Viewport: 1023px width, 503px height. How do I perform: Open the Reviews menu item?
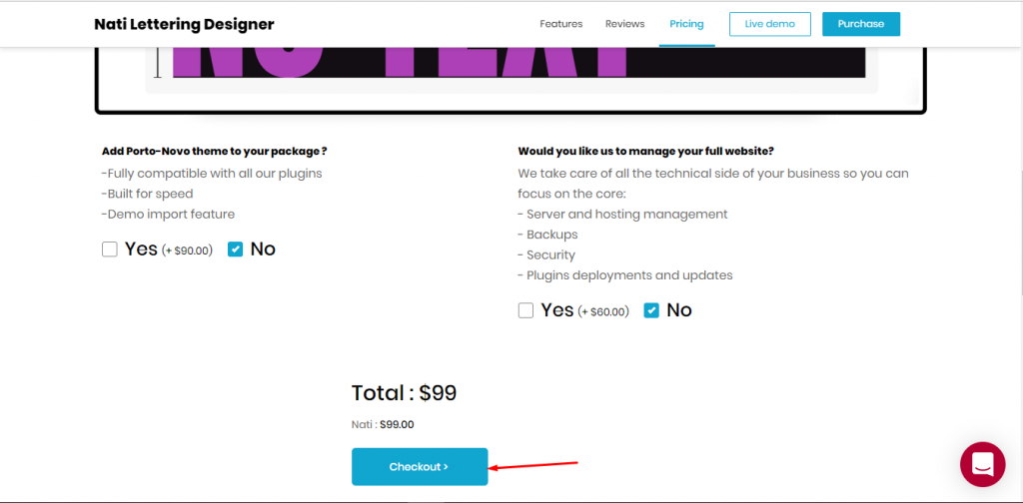point(624,24)
